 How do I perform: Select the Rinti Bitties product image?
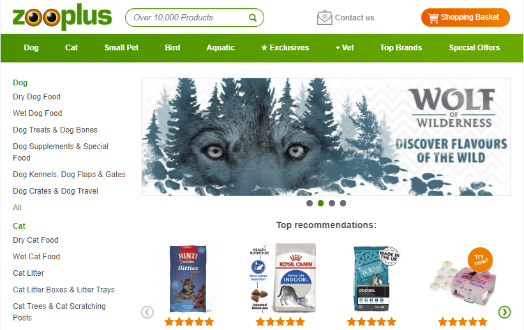(x=189, y=279)
